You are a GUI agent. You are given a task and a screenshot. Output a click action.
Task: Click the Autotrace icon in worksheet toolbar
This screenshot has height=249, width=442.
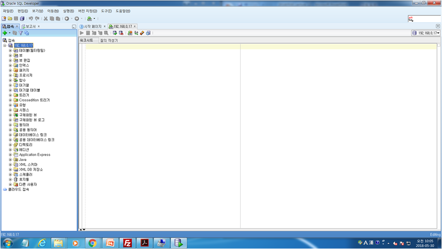(x=100, y=33)
